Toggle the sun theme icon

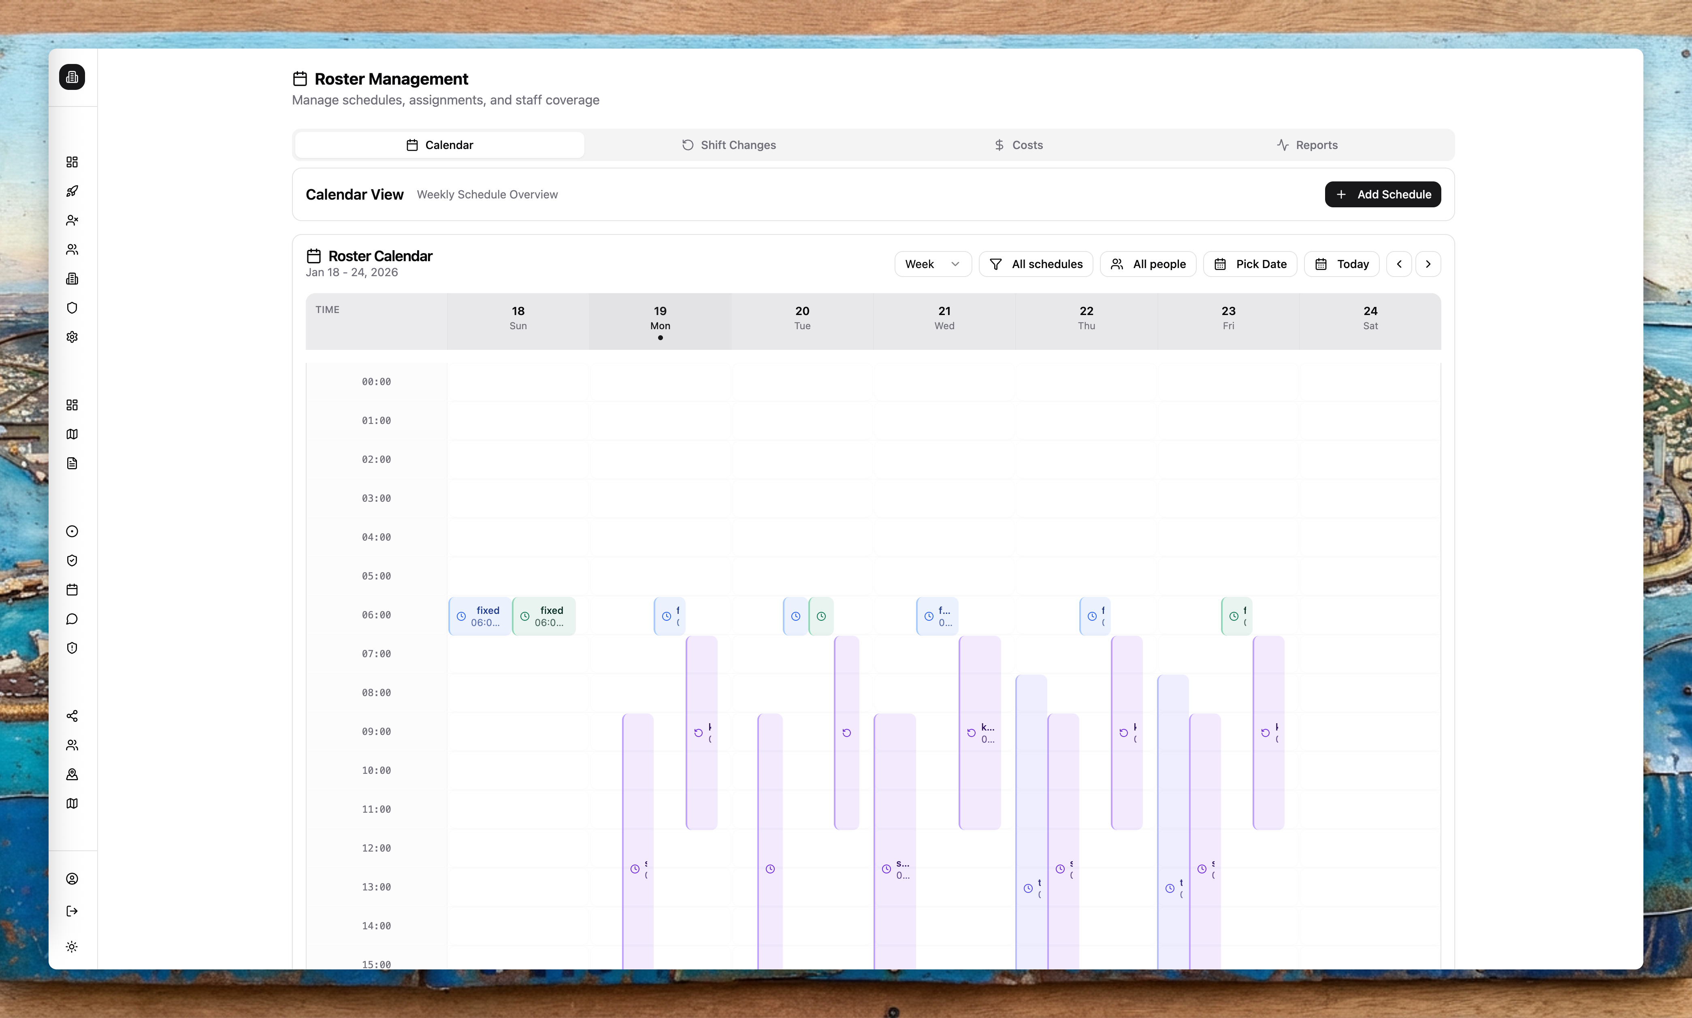pyautogui.click(x=72, y=947)
